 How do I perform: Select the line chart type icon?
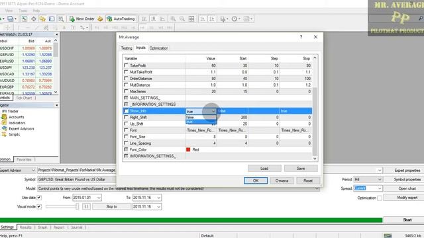coord(162,19)
